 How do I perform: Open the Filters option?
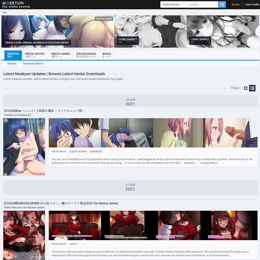click(x=235, y=88)
